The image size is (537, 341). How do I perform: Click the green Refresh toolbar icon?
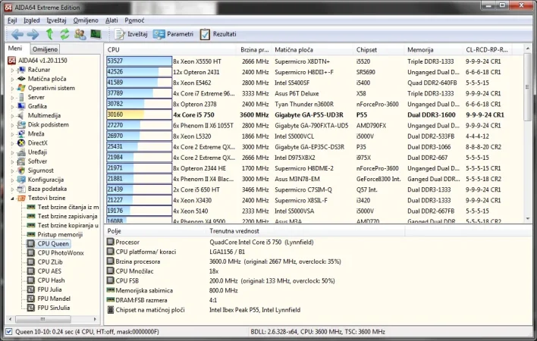64,34
